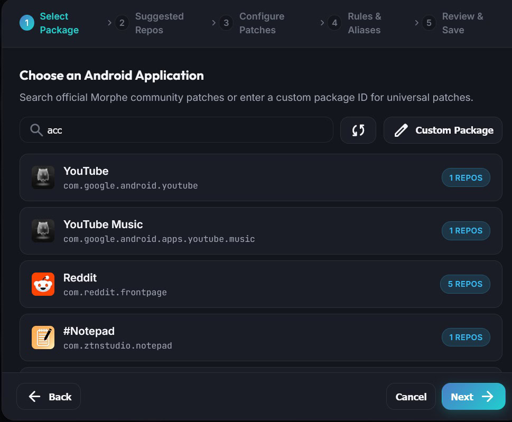Click the search magnifier icon
The width and height of the screenshot is (512, 422).
tap(36, 130)
